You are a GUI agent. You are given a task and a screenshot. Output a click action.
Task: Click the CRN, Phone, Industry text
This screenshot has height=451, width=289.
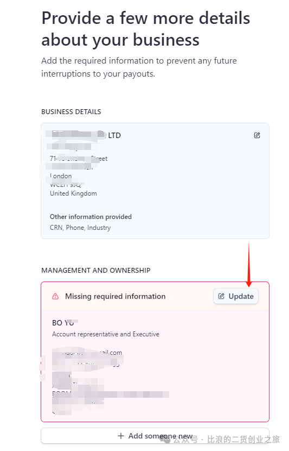point(80,228)
